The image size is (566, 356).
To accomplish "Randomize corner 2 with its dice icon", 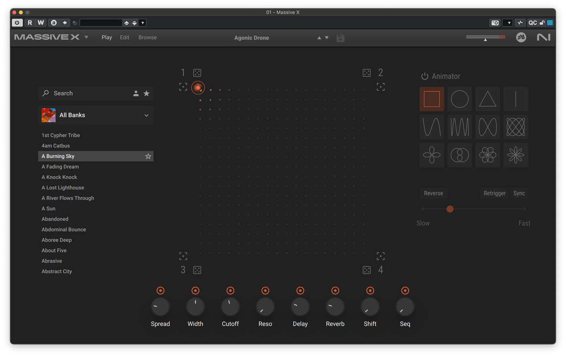I will tap(366, 73).
